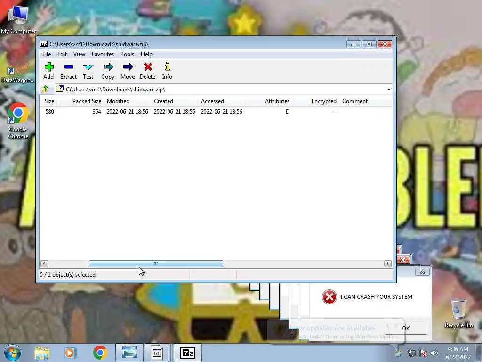Switch to the picture viewer taskbar item
Viewport: 482px width, 362px height.
(x=129, y=353)
